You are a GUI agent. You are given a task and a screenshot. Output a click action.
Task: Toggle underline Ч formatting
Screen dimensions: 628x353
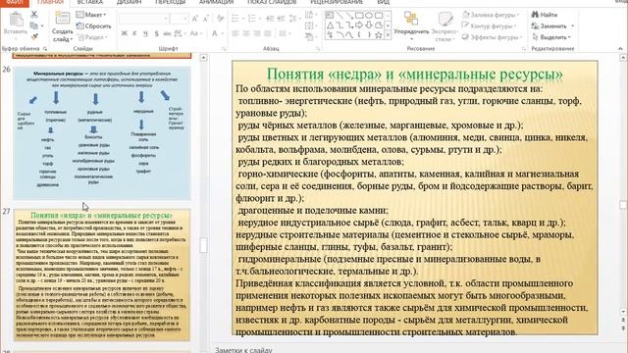point(145,33)
